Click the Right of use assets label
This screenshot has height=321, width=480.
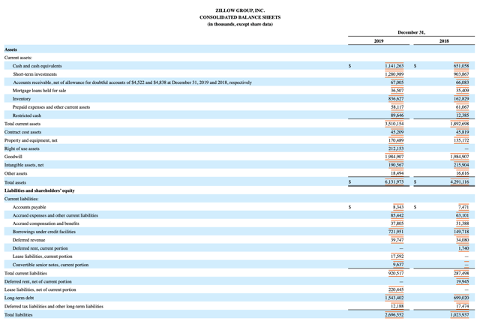[22, 148]
